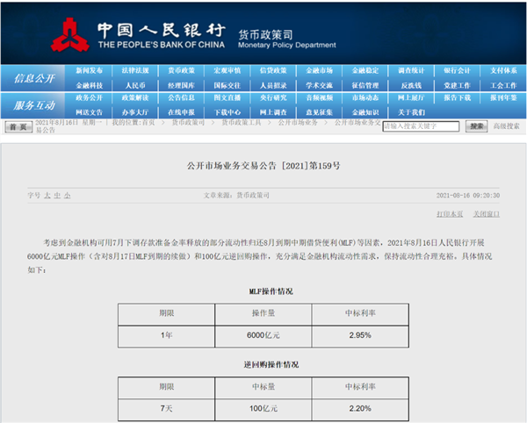Set font size to 中 (medium)
Viewport: 527px width, 423px height.
pos(57,195)
